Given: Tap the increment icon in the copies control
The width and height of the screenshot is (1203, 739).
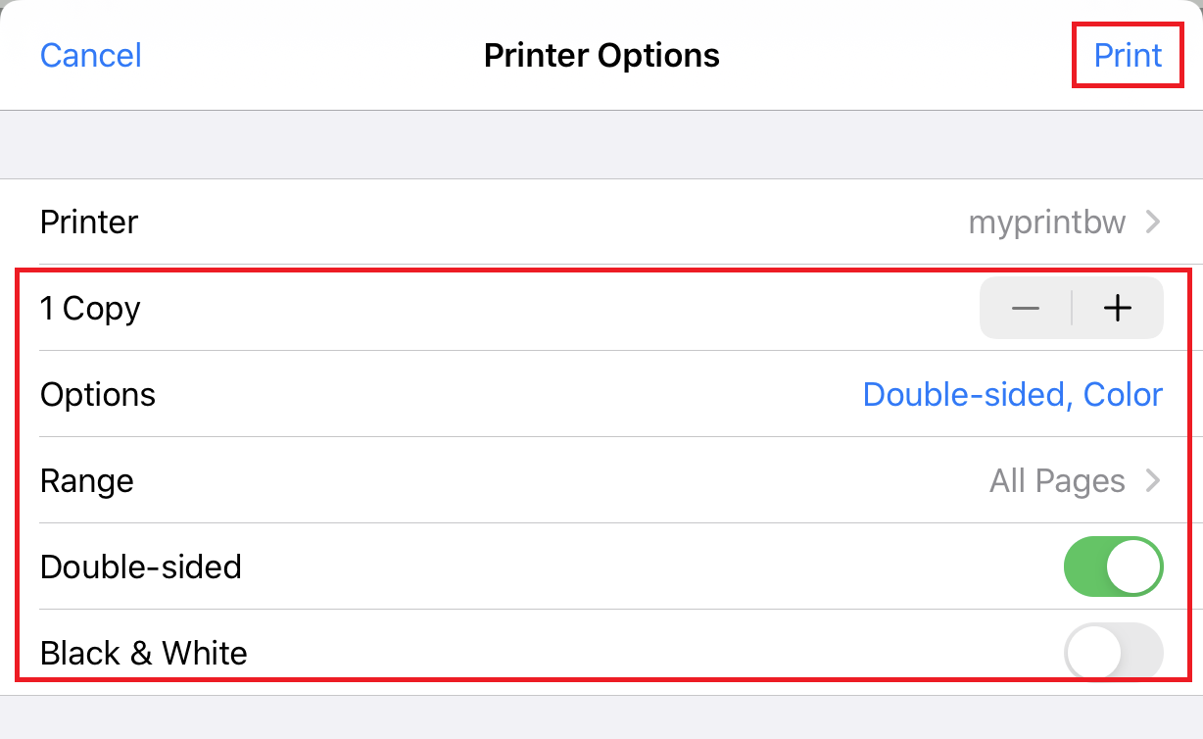Looking at the screenshot, I should [x=1117, y=308].
